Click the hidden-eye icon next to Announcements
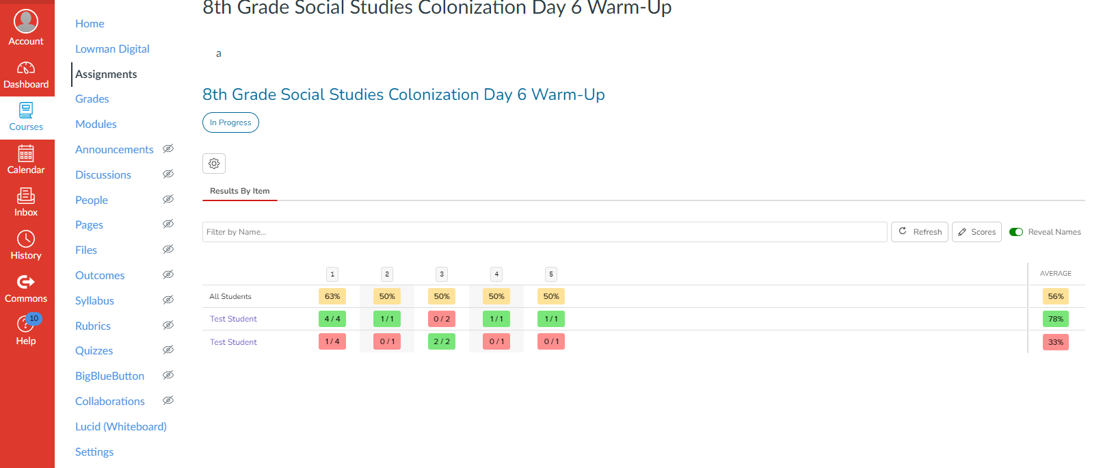The image size is (1103, 468). (x=168, y=148)
